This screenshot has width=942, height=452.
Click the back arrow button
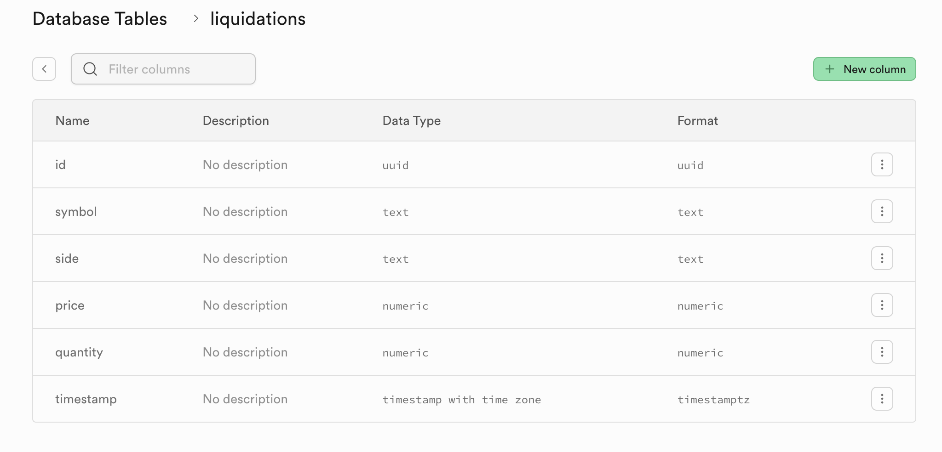click(44, 69)
